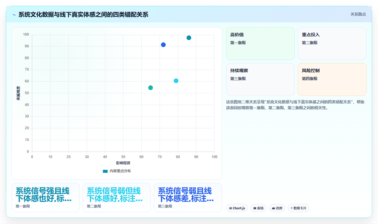Click the 影响程度 x-axis title
This screenshot has height=224, width=378.
[123, 163]
